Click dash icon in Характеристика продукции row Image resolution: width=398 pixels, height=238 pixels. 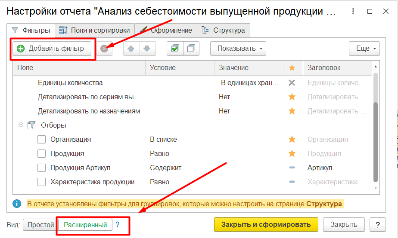292,182
